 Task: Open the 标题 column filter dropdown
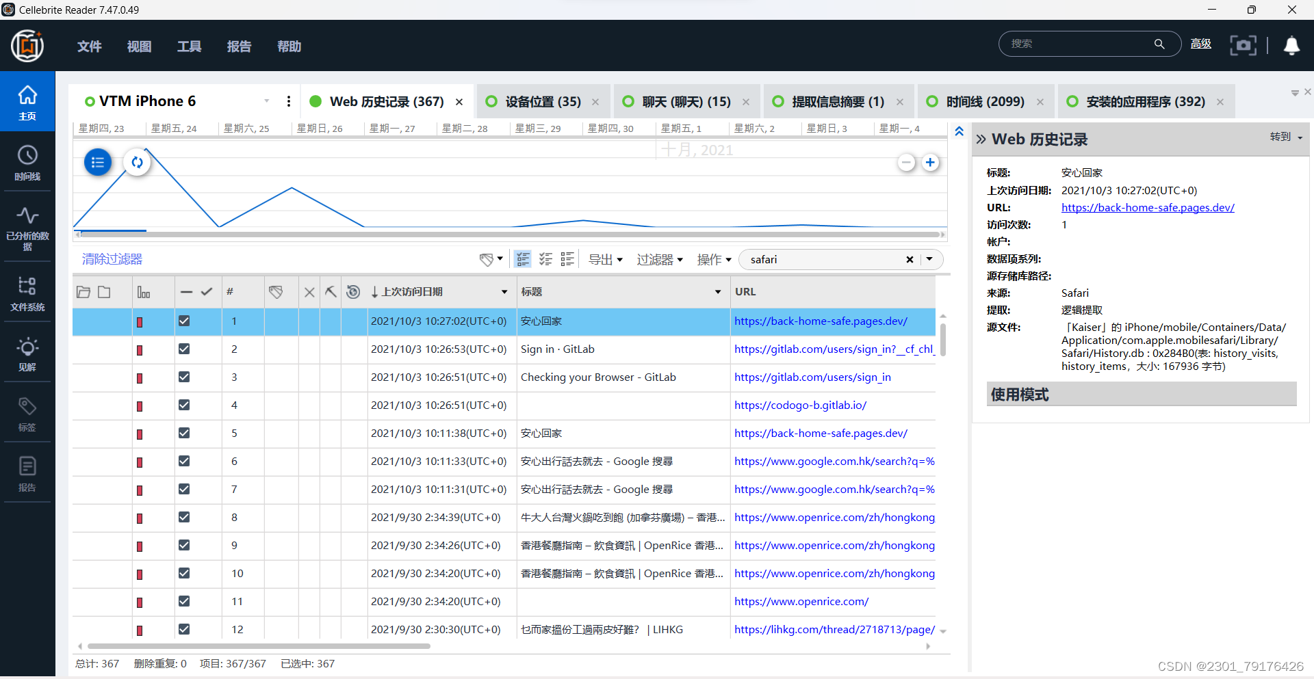[718, 292]
